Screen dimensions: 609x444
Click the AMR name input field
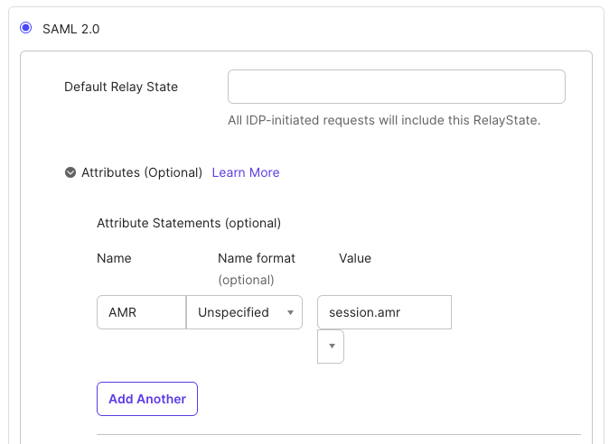coord(141,312)
